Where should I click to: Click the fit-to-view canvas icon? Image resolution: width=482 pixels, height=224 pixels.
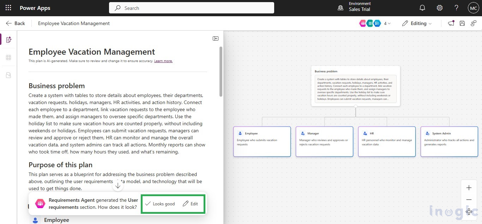469,211
